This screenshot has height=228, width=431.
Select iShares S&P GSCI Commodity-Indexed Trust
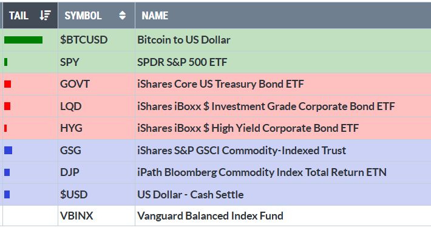point(242,150)
